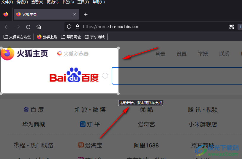
Task: Open tracking protection shield icon
Action: (69, 27)
